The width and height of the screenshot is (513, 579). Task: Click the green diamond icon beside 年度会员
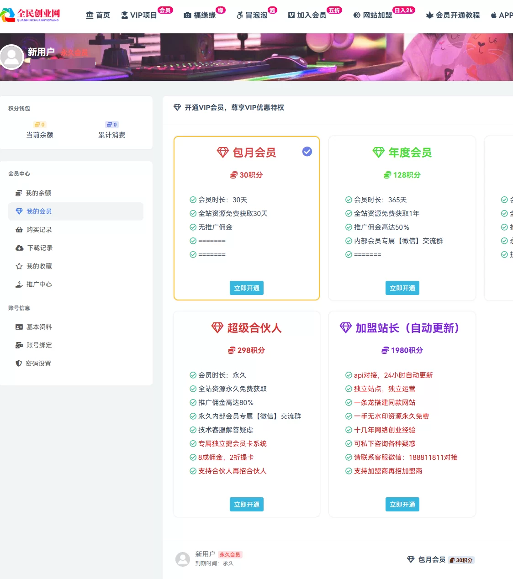pyautogui.click(x=379, y=153)
